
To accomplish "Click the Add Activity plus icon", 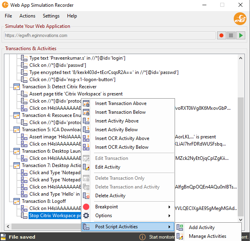I will click(180, 227).
